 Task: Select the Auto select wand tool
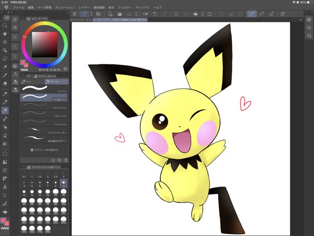pyautogui.click(x=5, y=67)
